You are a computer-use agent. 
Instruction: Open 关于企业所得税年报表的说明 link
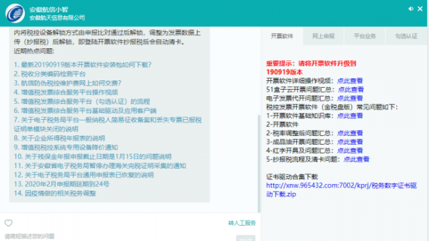click(x=60, y=139)
